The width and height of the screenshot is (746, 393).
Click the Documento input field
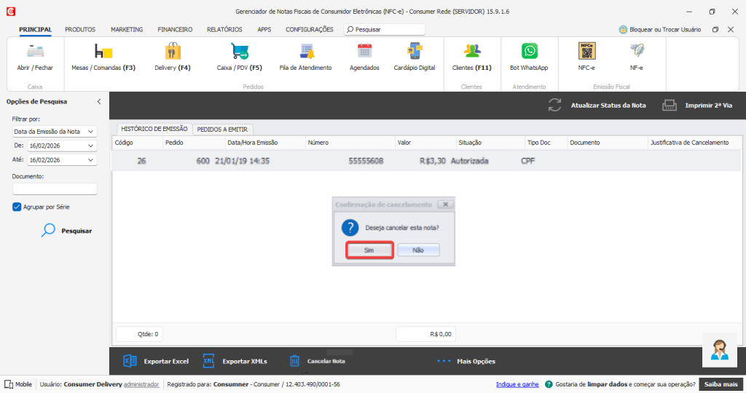pyautogui.click(x=55, y=189)
